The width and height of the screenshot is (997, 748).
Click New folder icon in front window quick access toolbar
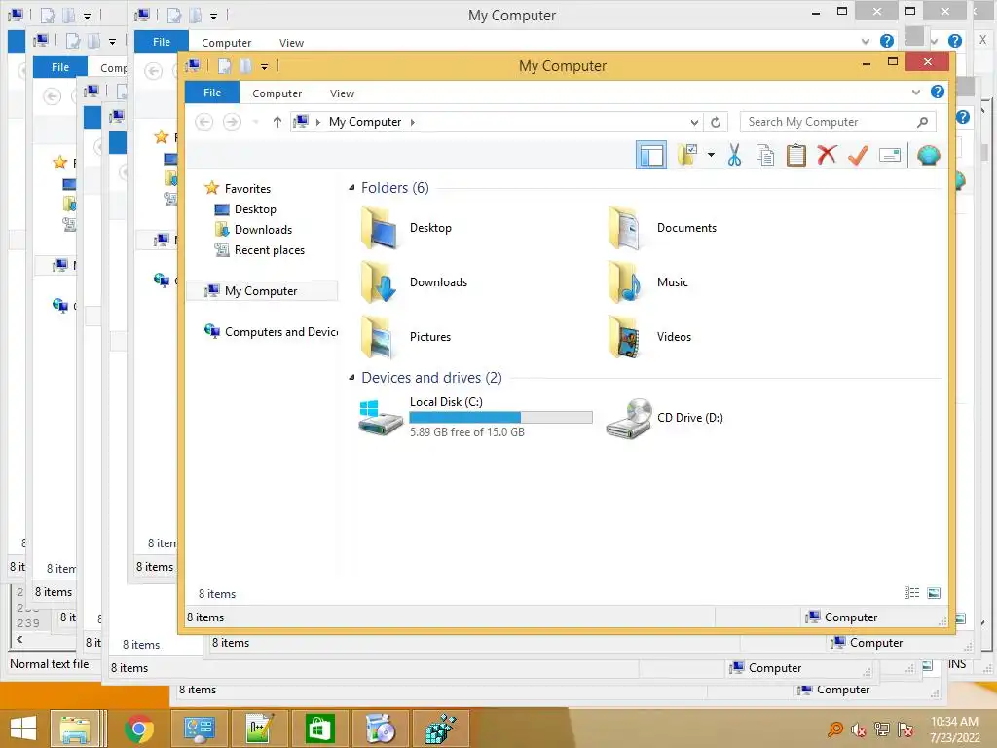pyautogui.click(x=245, y=65)
